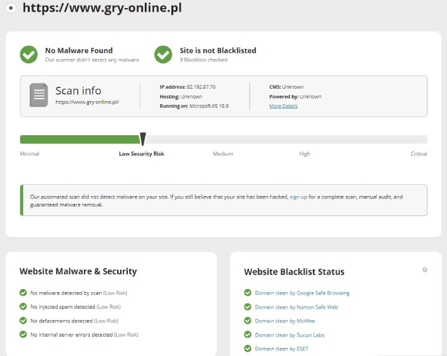
Task: Click the Scan info document icon
Action: coord(39,95)
